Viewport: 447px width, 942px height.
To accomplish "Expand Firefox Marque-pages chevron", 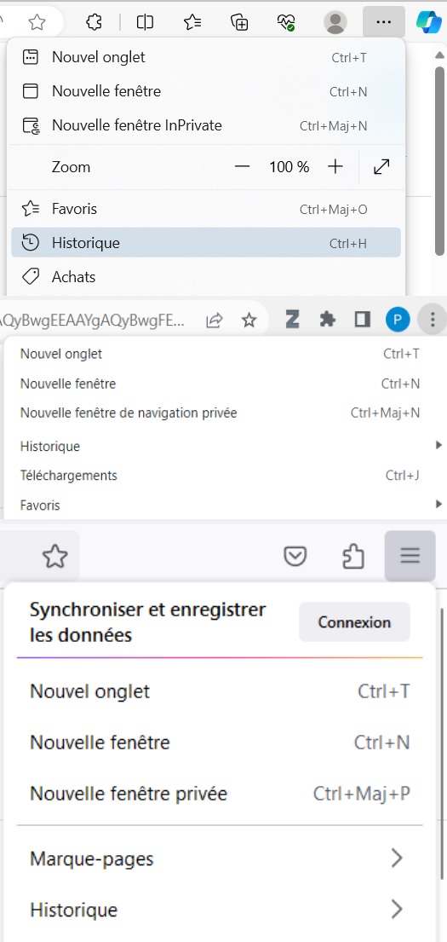I will click(x=397, y=858).
